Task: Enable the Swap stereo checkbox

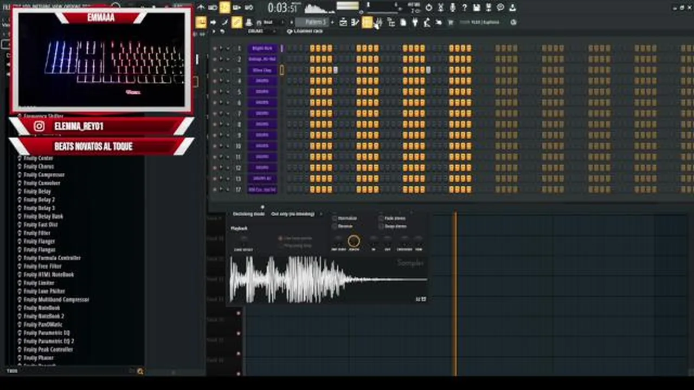Action: 381,226
